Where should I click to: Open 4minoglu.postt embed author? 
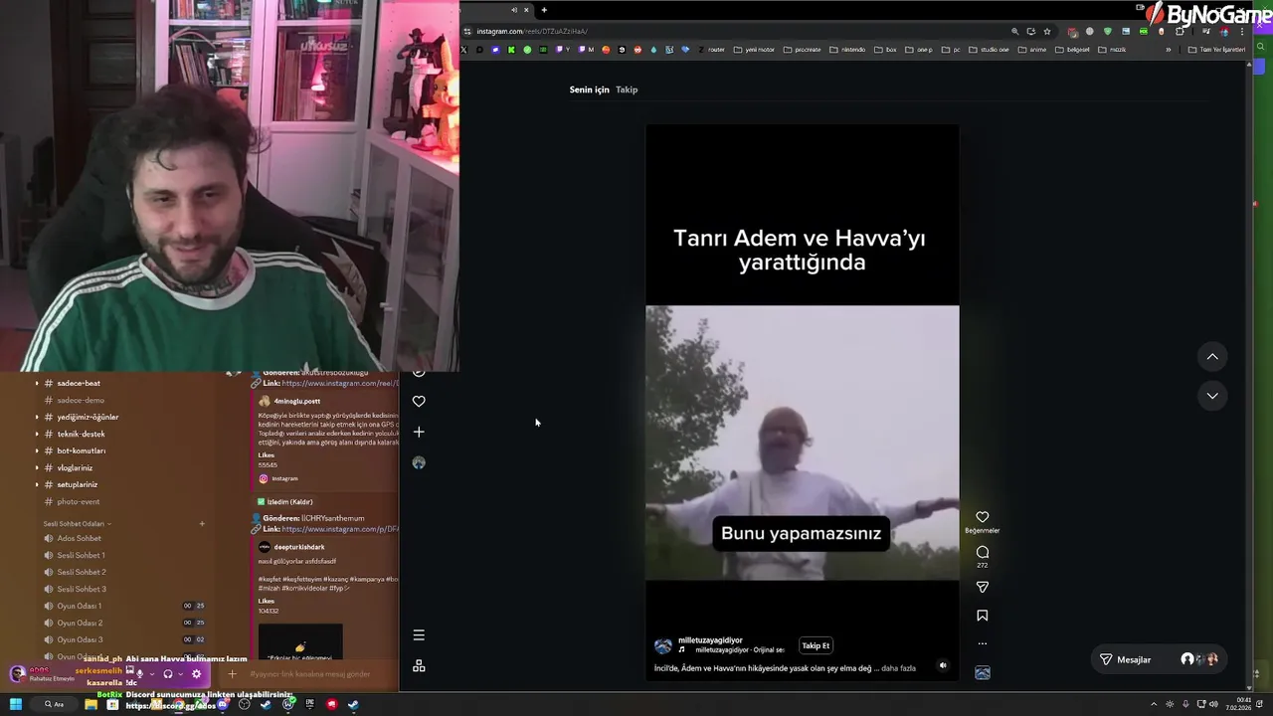[296, 401]
